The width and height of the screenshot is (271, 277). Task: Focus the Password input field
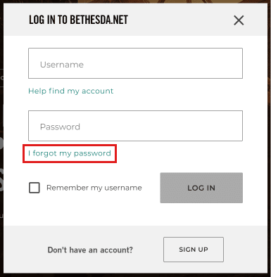point(135,126)
